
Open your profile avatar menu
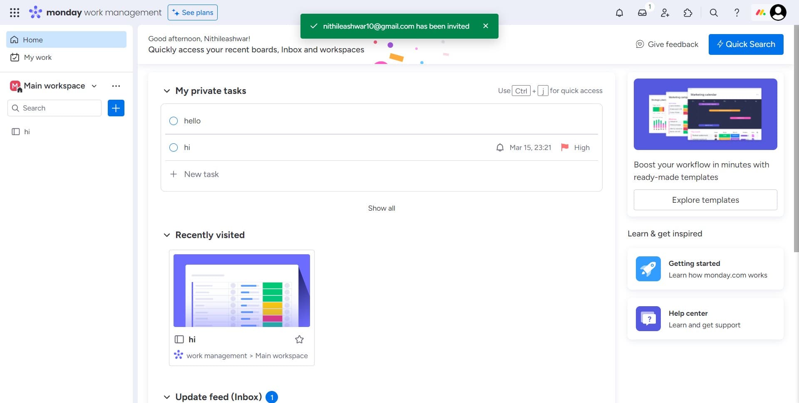point(778,12)
